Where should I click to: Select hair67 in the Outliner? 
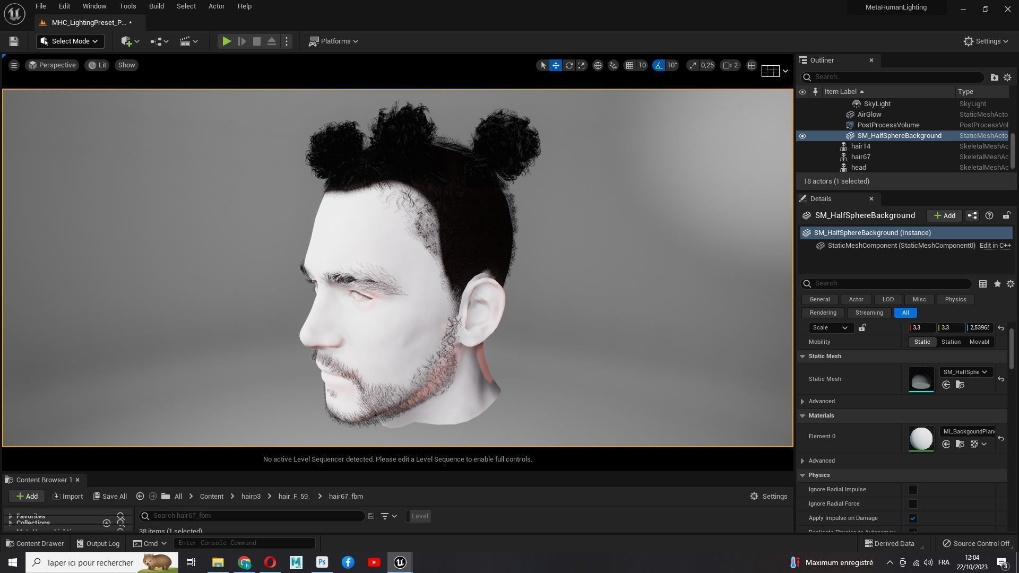860,157
